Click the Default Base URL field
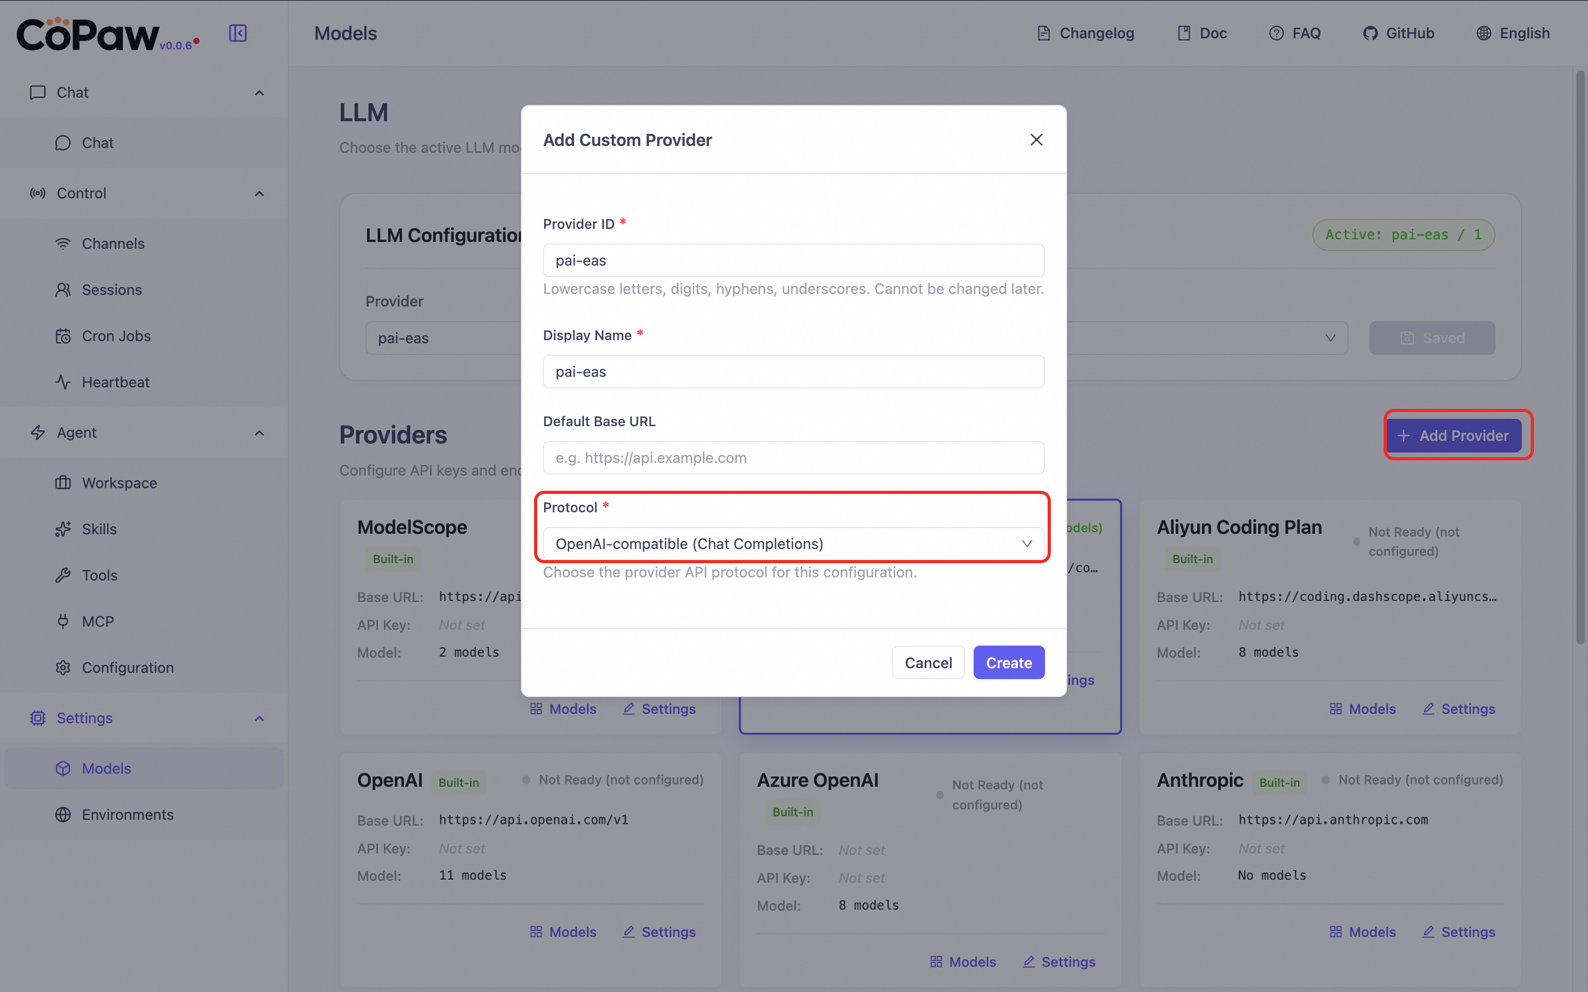The height and width of the screenshot is (992, 1588). tap(793, 457)
